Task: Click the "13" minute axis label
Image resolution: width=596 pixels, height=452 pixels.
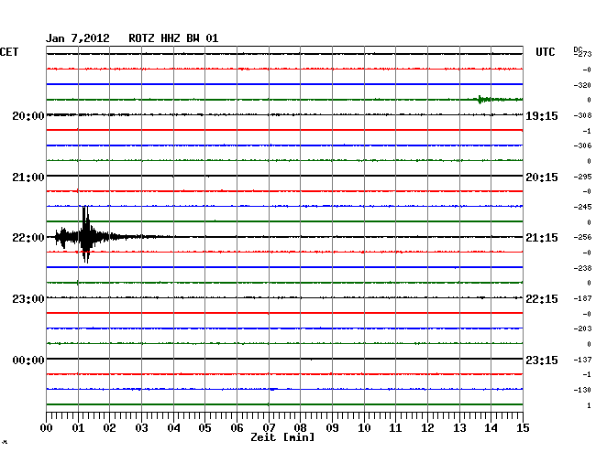Action: coord(459,428)
